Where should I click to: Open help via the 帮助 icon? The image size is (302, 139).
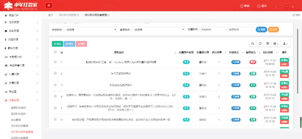pos(242,6)
